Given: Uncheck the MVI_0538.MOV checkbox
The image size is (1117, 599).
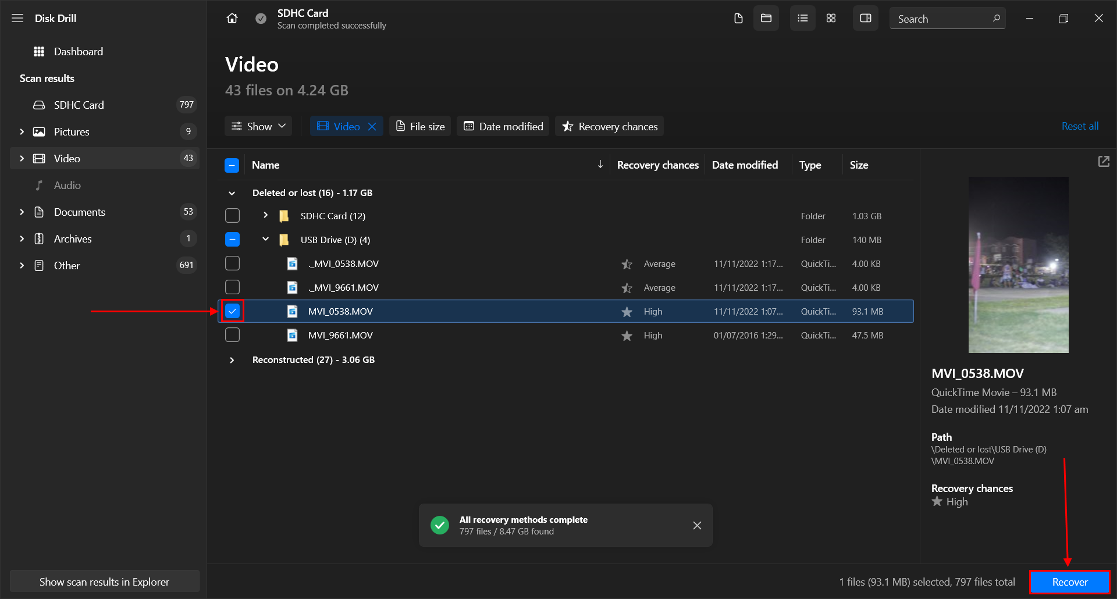Looking at the screenshot, I should [232, 311].
